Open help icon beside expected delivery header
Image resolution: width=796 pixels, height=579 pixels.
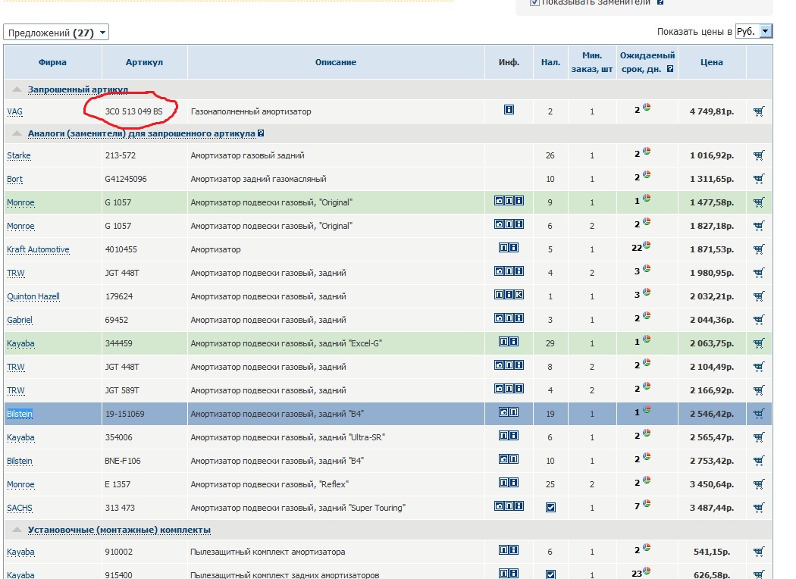point(669,69)
